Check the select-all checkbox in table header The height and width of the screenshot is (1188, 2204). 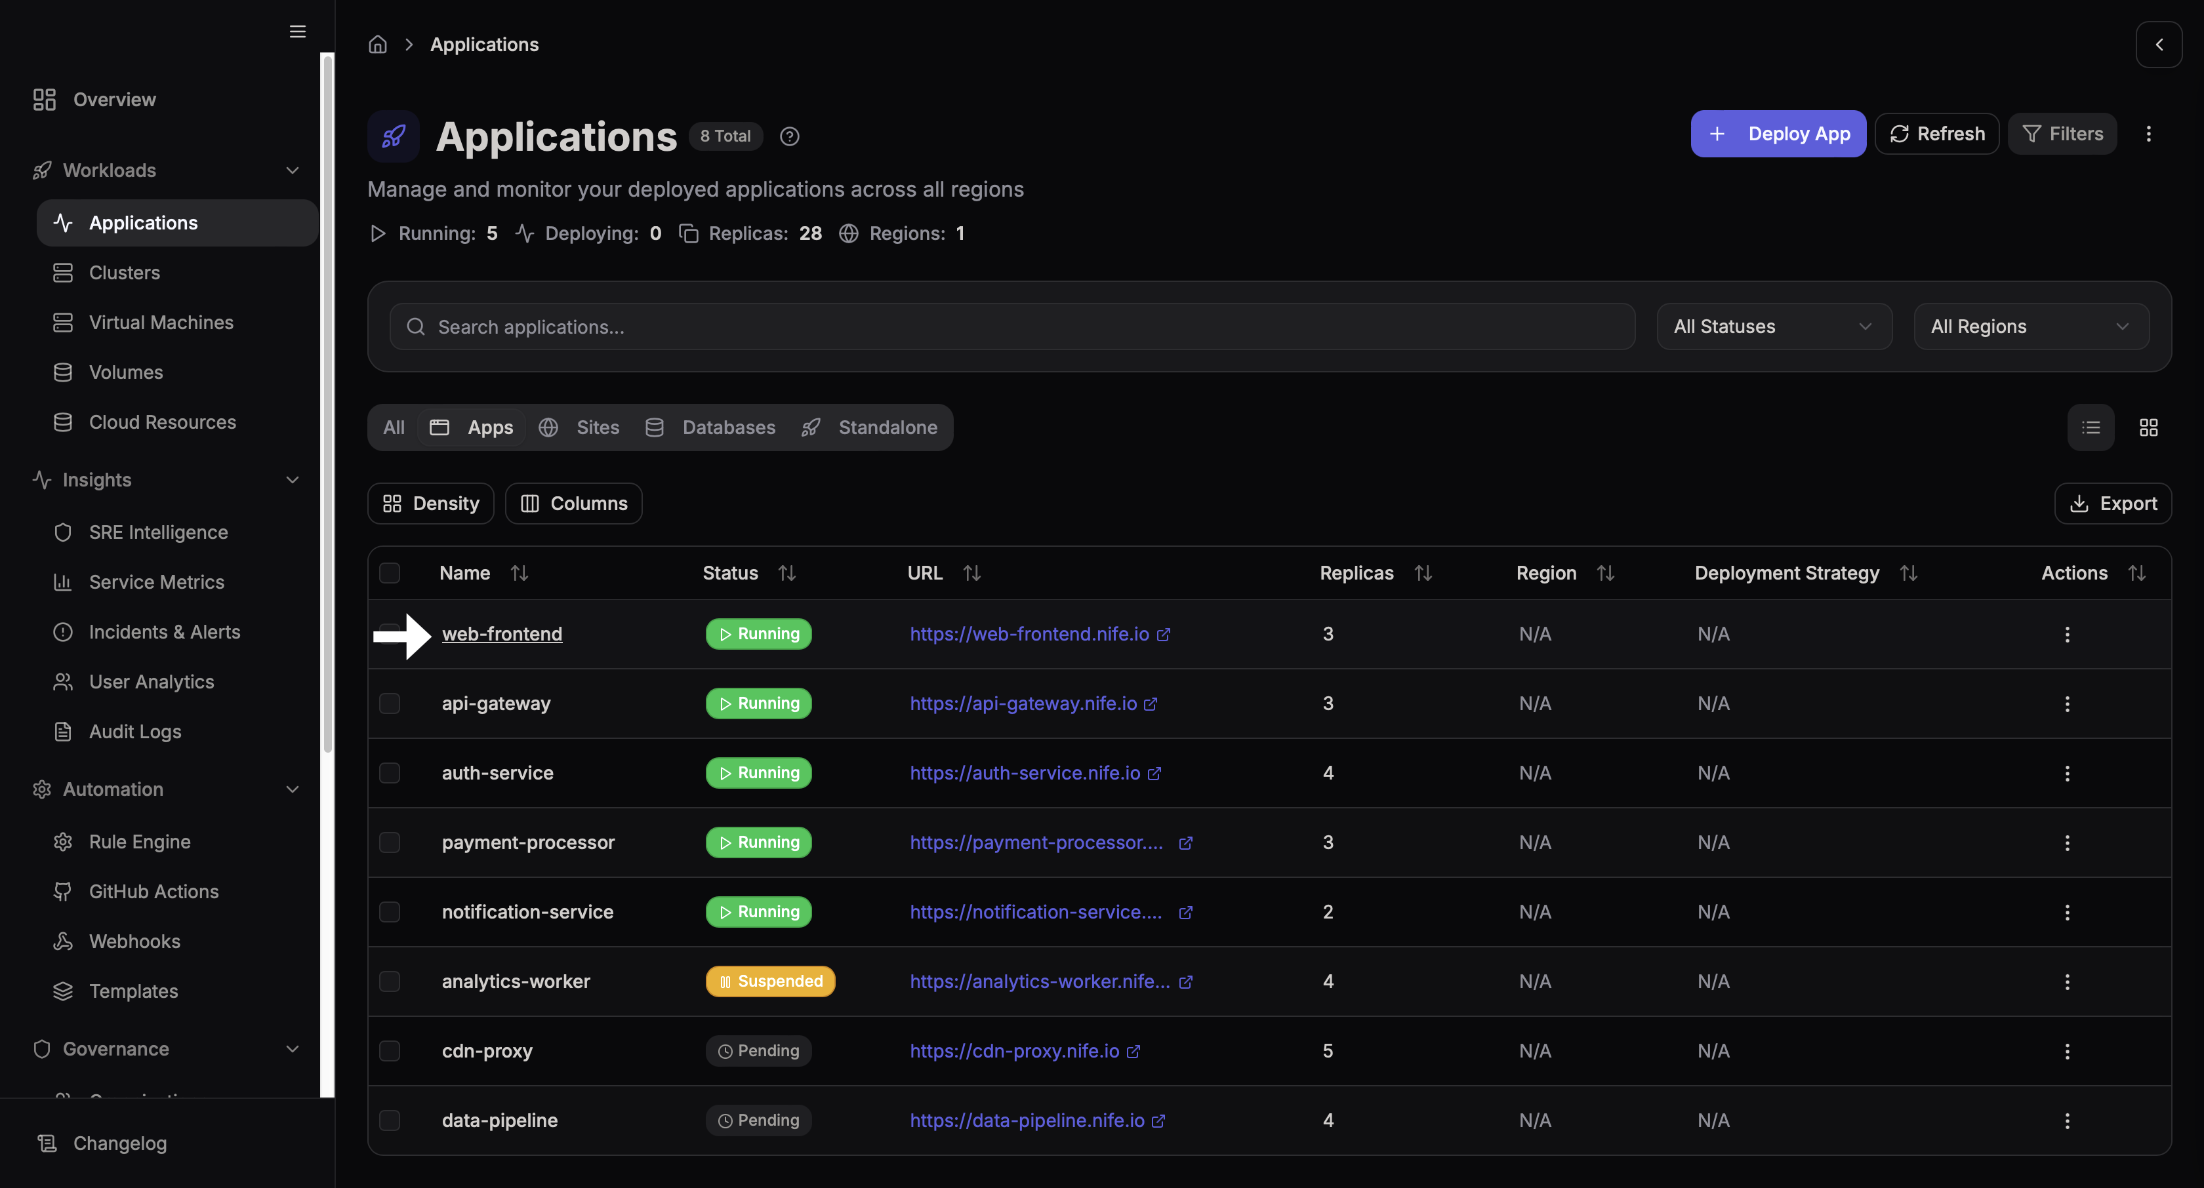click(x=389, y=573)
